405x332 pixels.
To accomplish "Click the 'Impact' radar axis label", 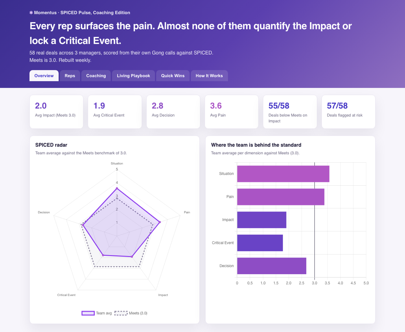I will point(163,295).
